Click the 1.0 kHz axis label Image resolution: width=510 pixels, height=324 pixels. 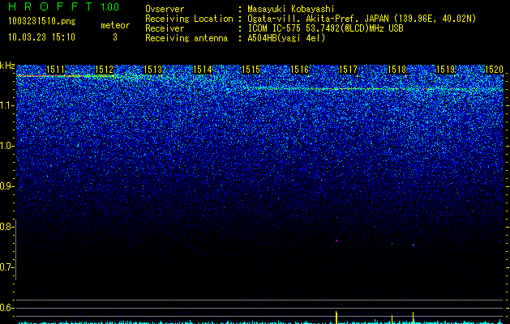[x=7, y=146]
